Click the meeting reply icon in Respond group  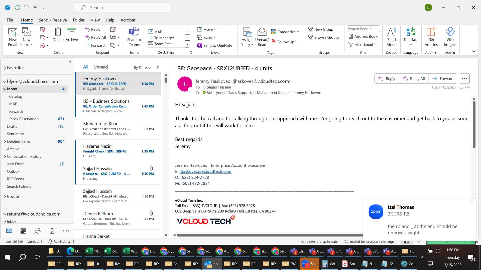[x=113, y=29]
